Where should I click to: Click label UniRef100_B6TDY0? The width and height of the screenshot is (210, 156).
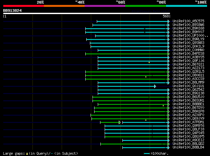(188, 108)
